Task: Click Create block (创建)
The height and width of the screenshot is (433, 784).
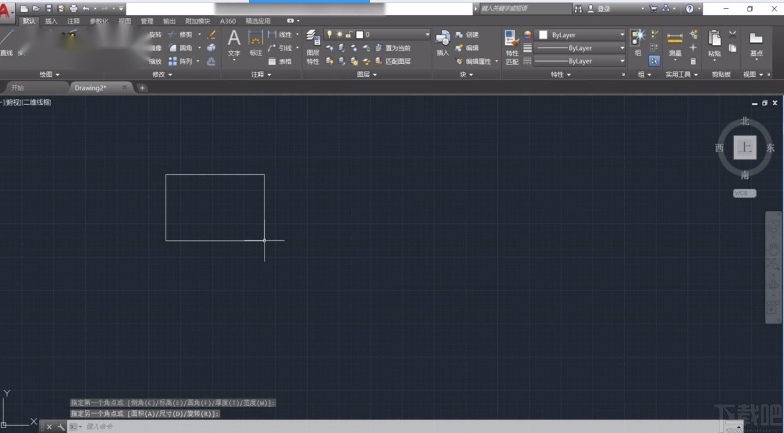Action: point(467,35)
